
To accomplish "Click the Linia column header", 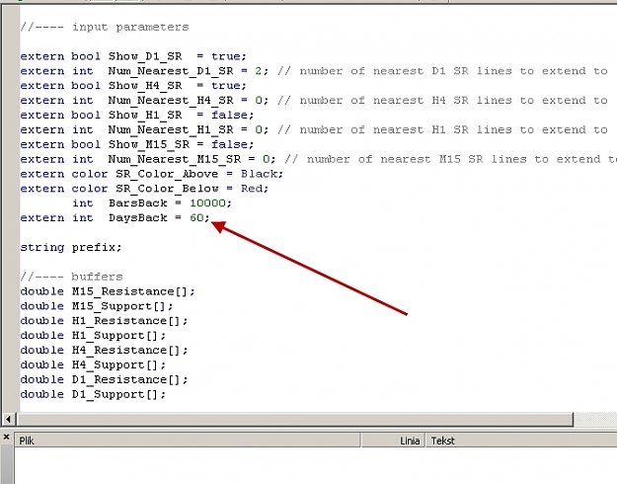I will coord(393,441).
